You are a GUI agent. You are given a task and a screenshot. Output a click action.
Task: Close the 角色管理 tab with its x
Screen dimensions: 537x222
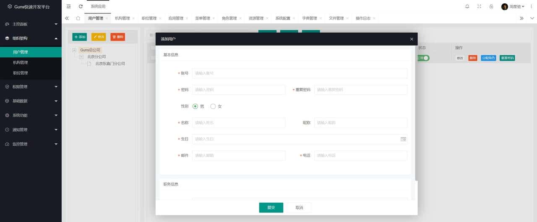(241, 18)
